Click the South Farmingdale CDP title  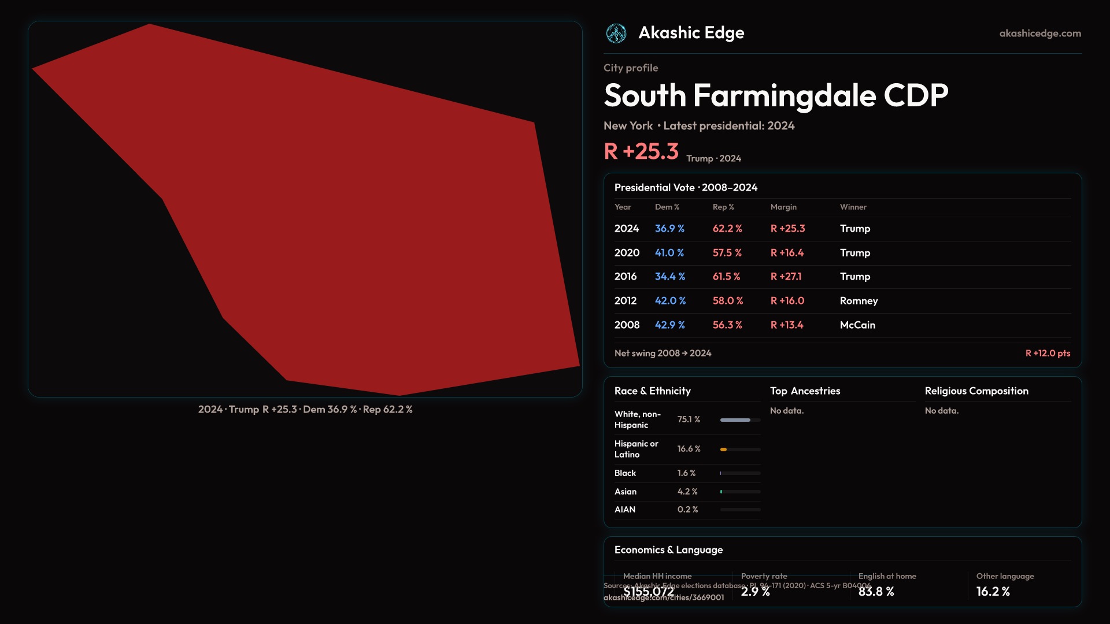click(775, 95)
